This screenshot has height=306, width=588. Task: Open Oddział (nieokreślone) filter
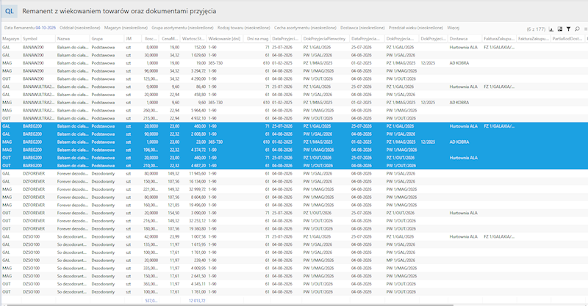point(80,28)
